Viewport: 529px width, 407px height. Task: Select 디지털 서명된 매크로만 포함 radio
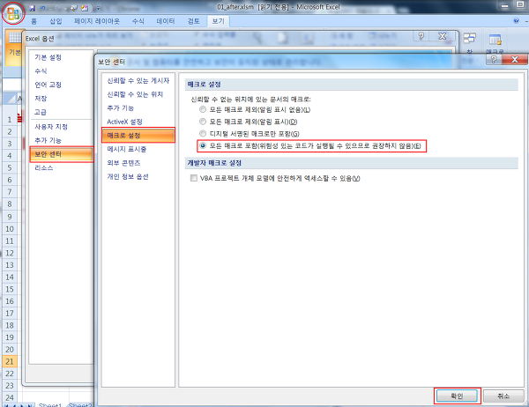coord(203,134)
